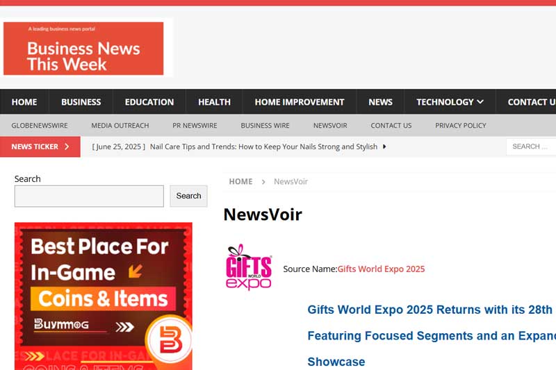The height and width of the screenshot is (370, 556).
Task: Click the HOME breadcrumb link
Action: point(240,182)
